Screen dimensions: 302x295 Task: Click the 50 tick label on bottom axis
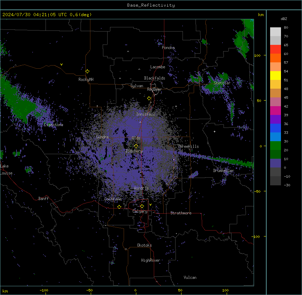click(x=180, y=290)
